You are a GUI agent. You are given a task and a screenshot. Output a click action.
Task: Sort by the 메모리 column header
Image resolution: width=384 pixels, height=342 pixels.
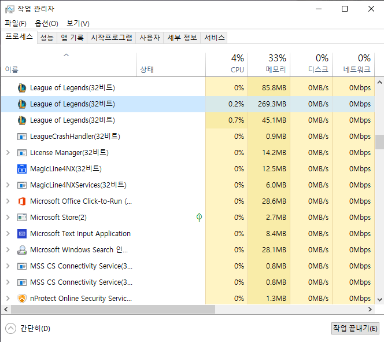click(269, 65)
